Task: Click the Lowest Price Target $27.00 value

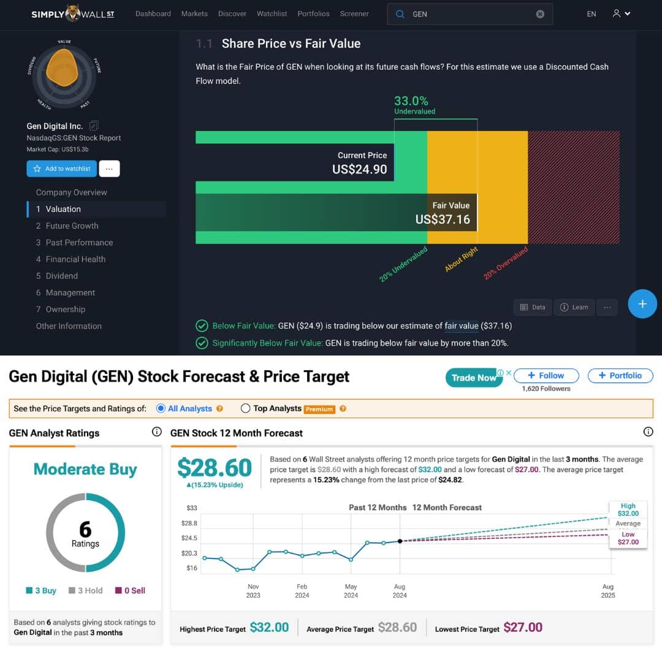Action: coord(523,628)
